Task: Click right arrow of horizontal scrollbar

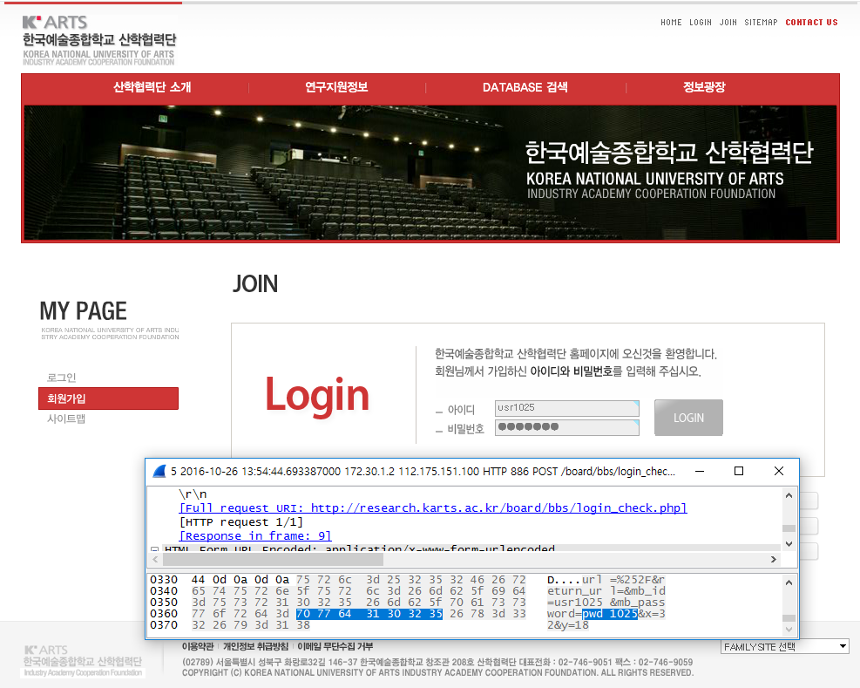Action: pos(774,560)
